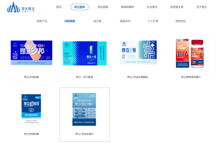Go to 首页 in the navigation
Screen dimensions: 219x144
[x=59, y=7]
